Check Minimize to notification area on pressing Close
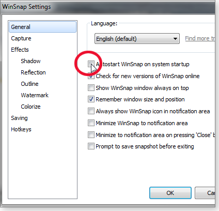 [91, 135]
